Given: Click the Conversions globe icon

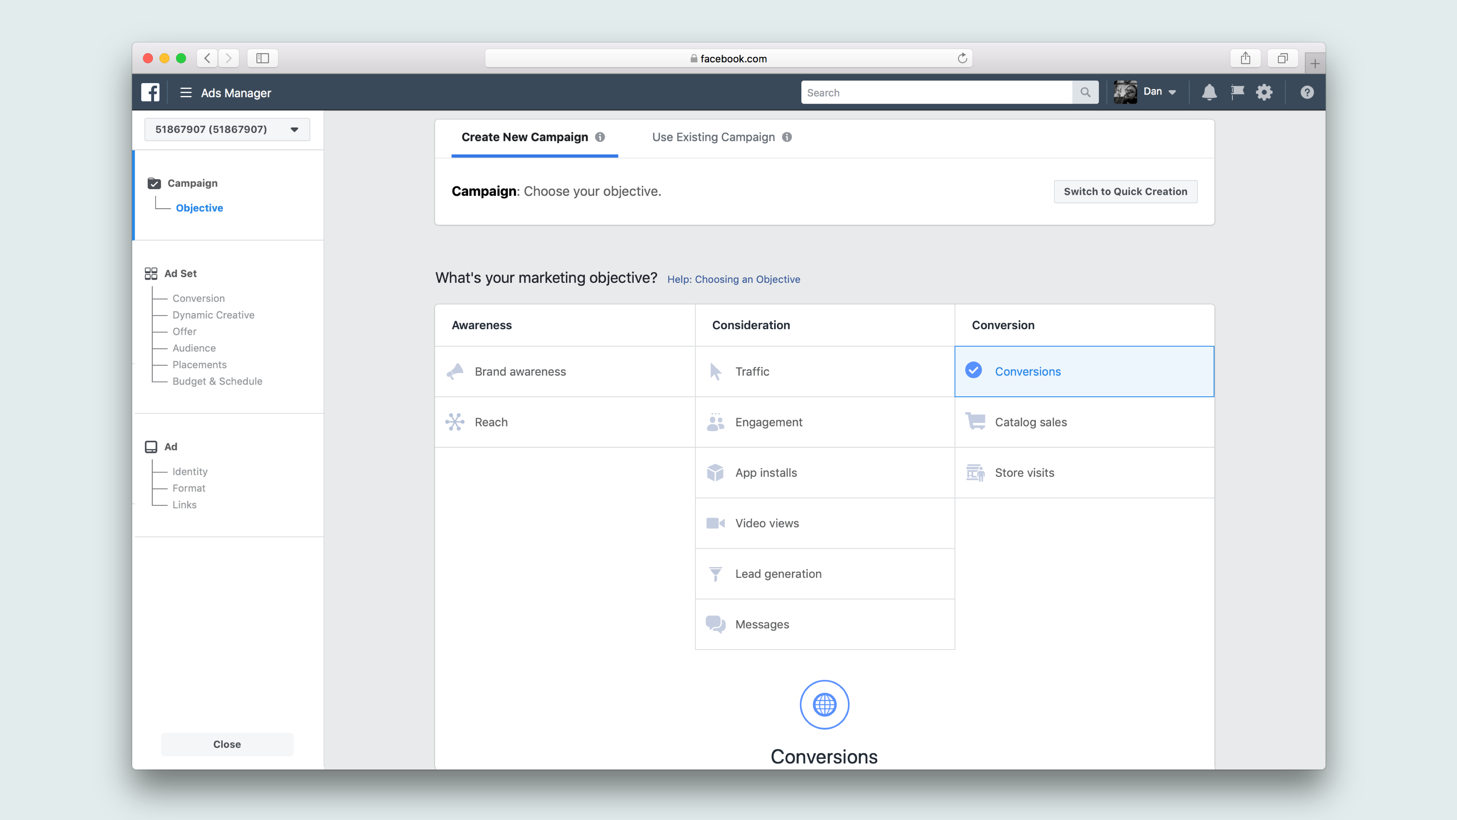Looking at the screenshot, I should (x=824, y=705).
